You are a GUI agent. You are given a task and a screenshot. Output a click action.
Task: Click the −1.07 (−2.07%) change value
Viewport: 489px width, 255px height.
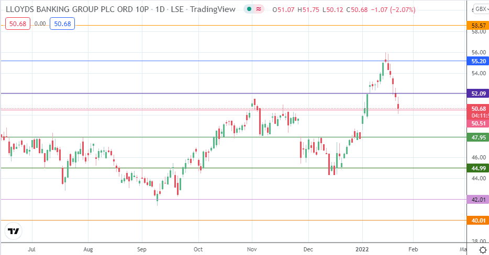tap(393, 9)
